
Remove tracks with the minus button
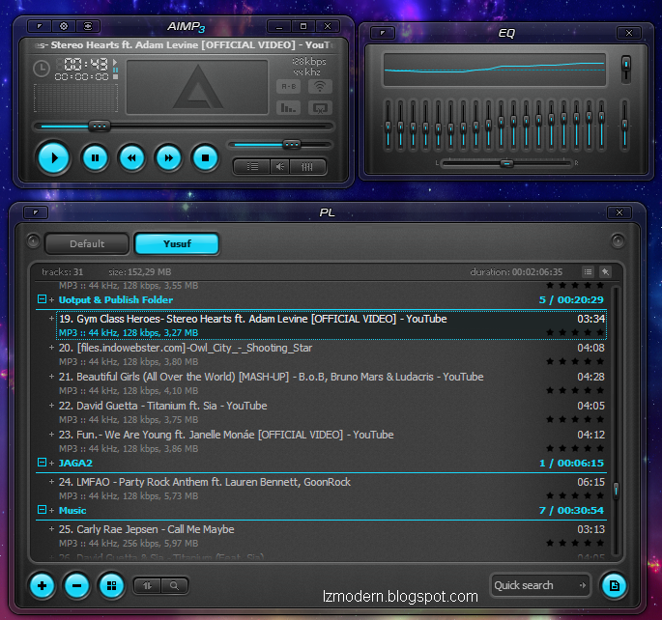coord(76,586)
